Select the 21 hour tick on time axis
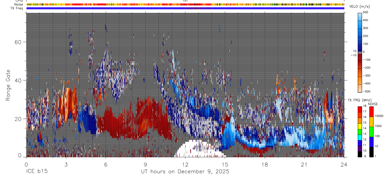This screenshot has height=178, width=387. (304, 165)
